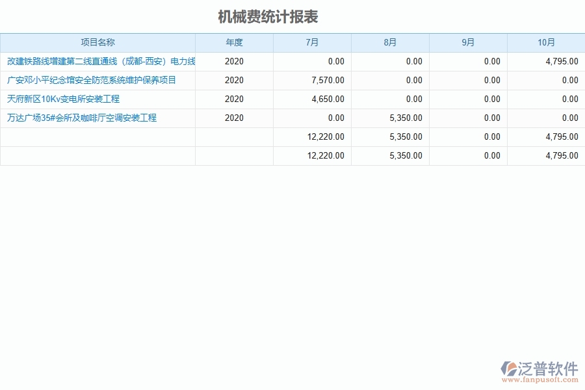Image resolution: width=585 pixels, height=390 pixels.
Task: Open project 万达广场35#会所及咖啡厅空调安装工程
Action: point(81,118)
